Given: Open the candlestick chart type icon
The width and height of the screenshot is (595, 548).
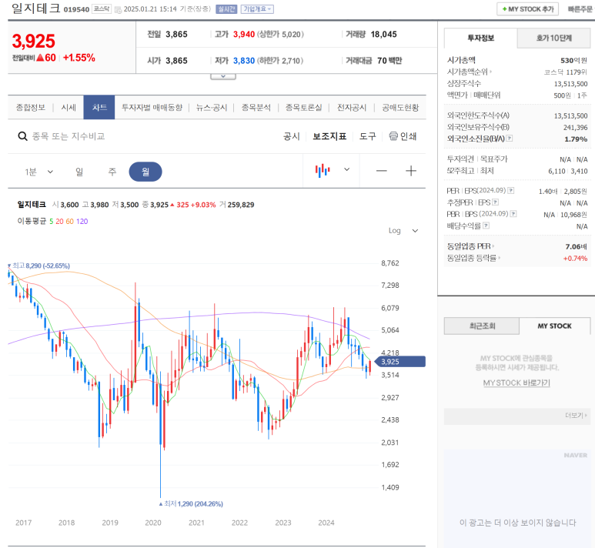Looking at the screenshot, I should 323,170.
